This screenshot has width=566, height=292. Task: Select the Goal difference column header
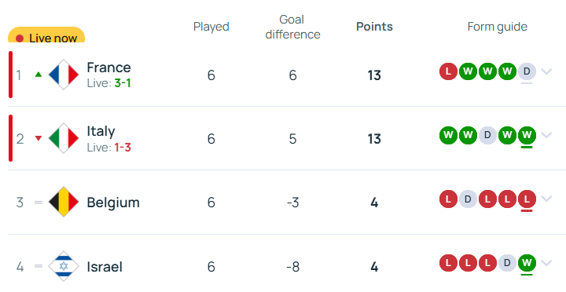coord(292,27)
